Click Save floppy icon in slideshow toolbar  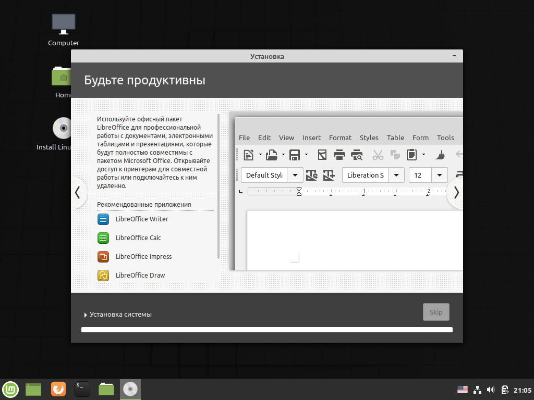tap(295, 155)
